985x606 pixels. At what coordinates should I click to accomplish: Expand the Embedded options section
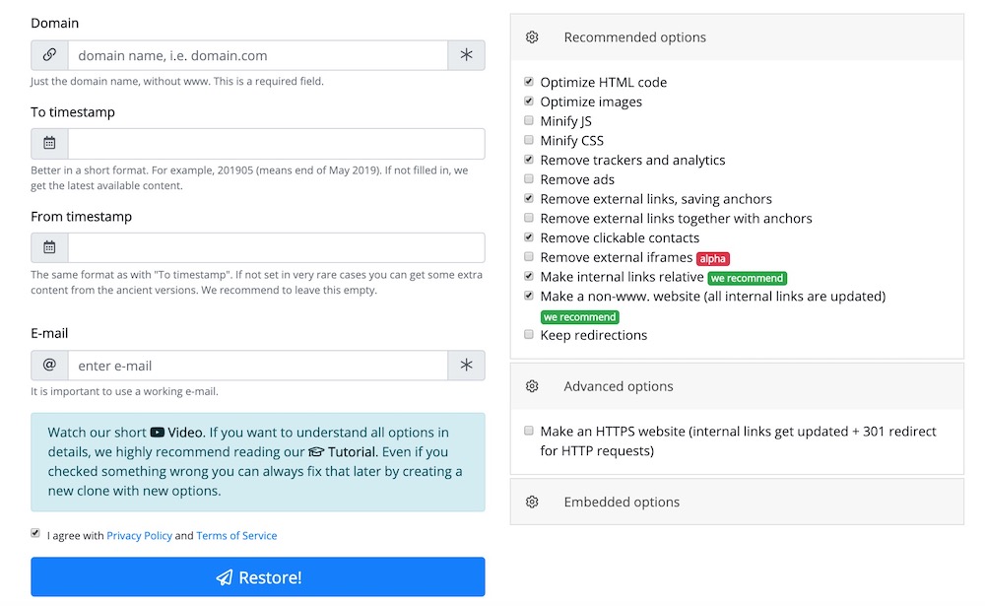(x=622, y=502)
